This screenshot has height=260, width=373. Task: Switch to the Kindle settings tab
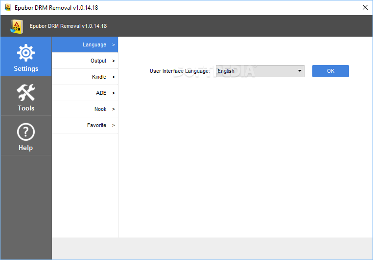point(85,77)
